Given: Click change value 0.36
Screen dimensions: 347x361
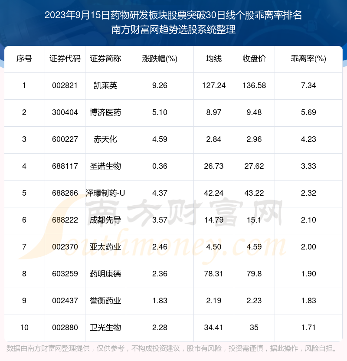Looking at the screenshot, I should pos(160,166).
